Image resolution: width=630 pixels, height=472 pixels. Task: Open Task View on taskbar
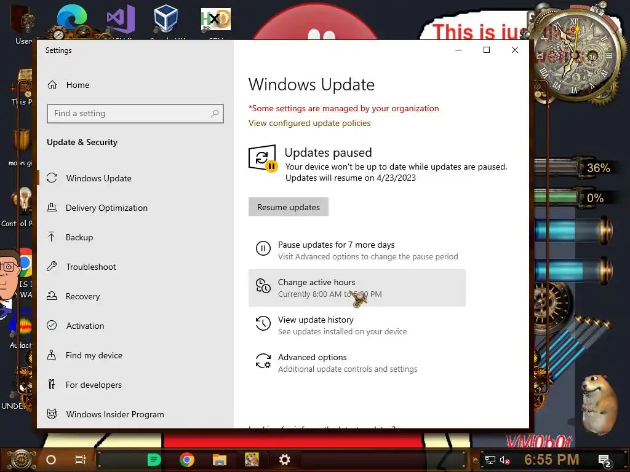(81, 460)
